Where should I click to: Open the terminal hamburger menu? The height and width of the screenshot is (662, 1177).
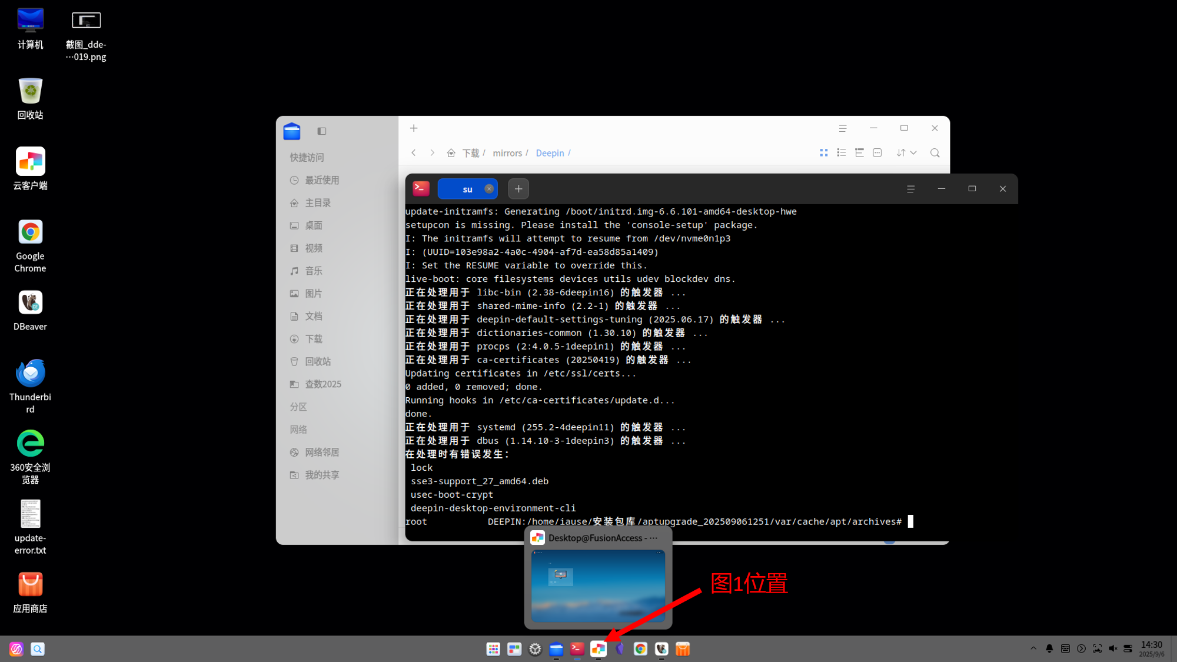coord(911,189)
